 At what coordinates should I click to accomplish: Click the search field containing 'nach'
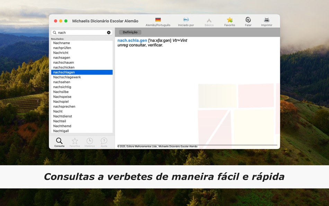click(82, 33)
